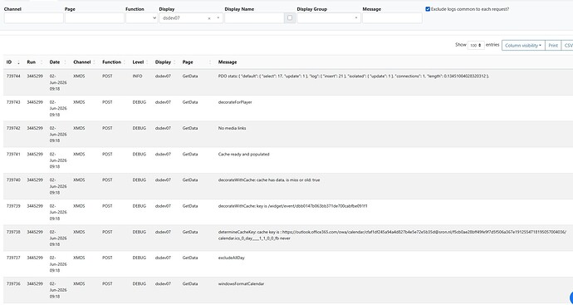This screenshot has height=305, width=573.
Task: Sort the table by Date column
Action: 58,62
